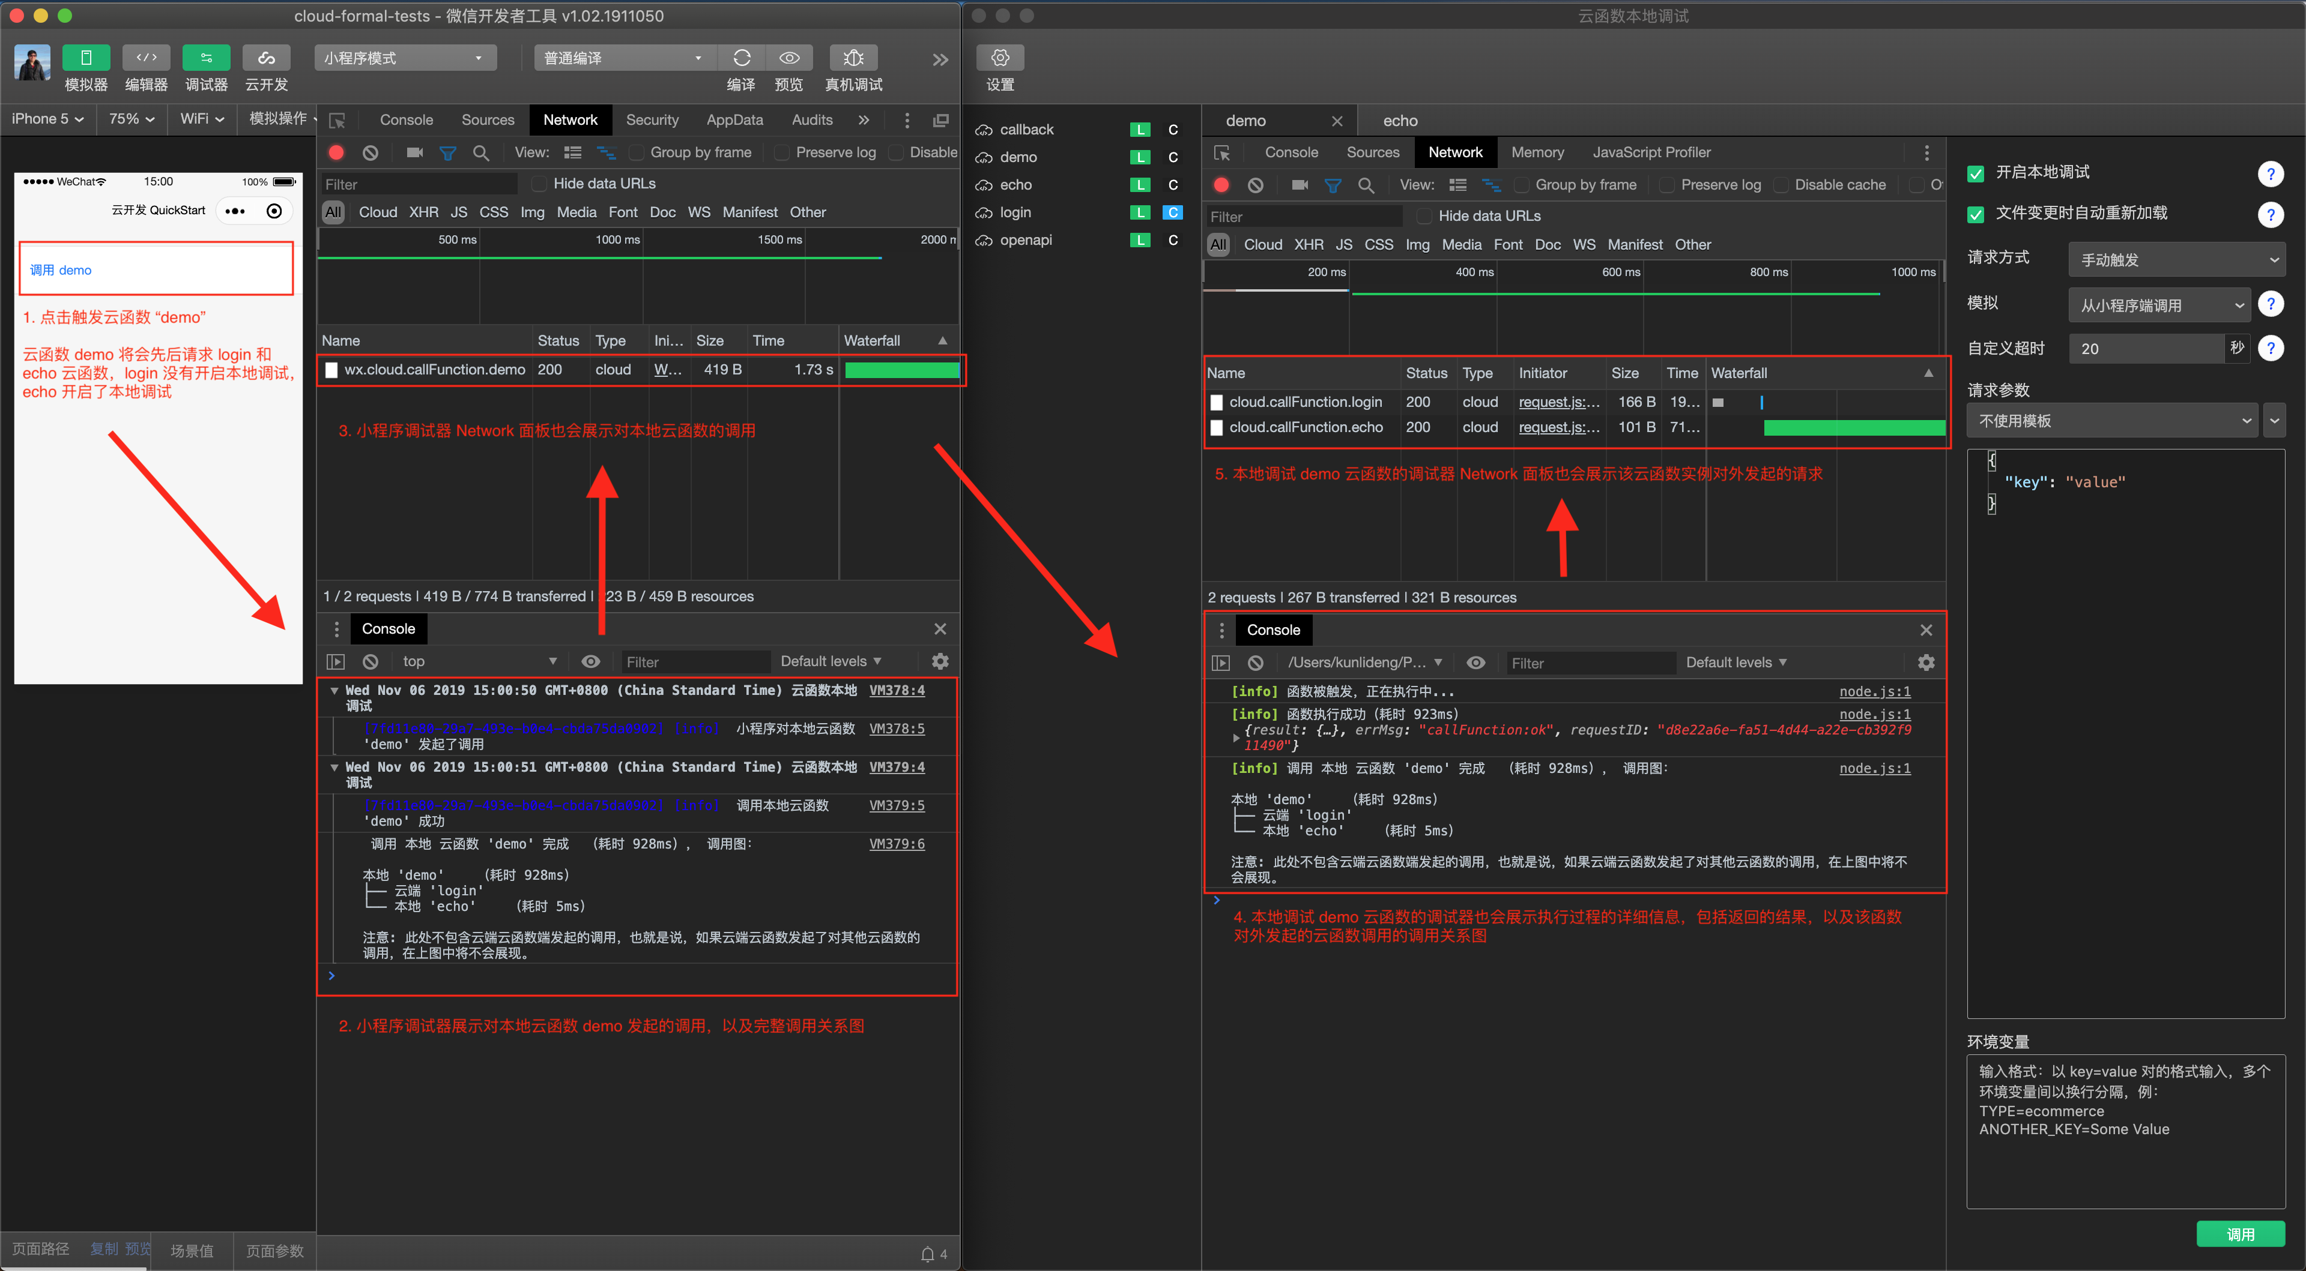The width and height of the screenshot is (2306, 1271).
Task: Click clear console icon in right Console panel
Action: 1255,663
